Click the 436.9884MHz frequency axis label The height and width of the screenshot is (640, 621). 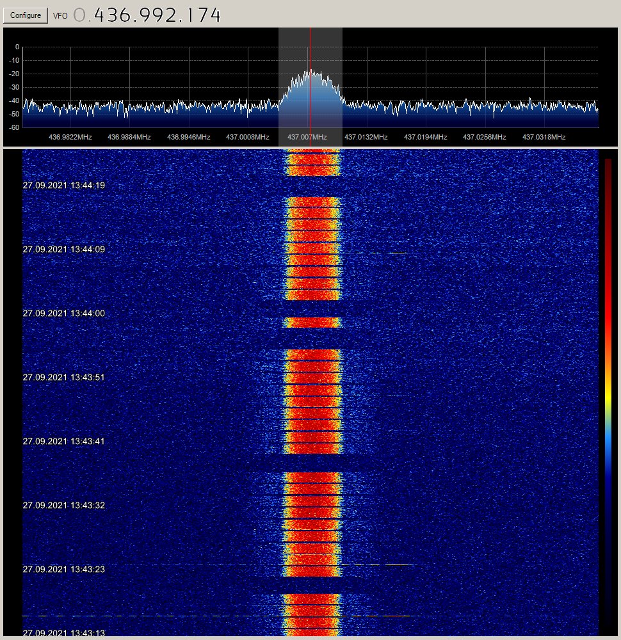(129, 137)
